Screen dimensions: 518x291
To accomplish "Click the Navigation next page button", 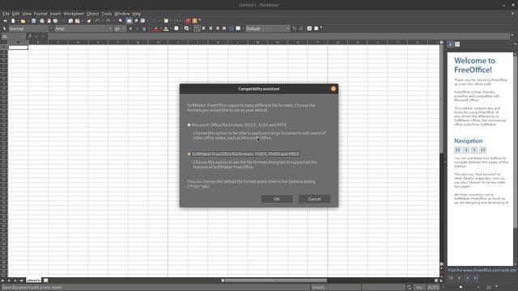I will point(474,150).
